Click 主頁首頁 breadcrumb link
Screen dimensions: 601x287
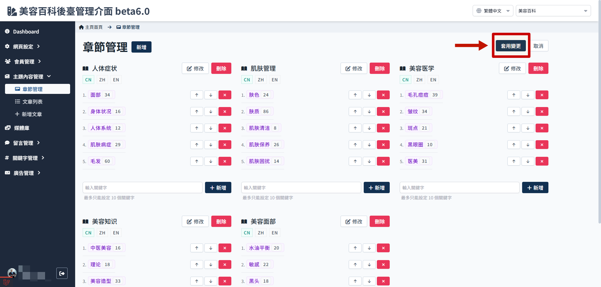[x=91, y=27]
